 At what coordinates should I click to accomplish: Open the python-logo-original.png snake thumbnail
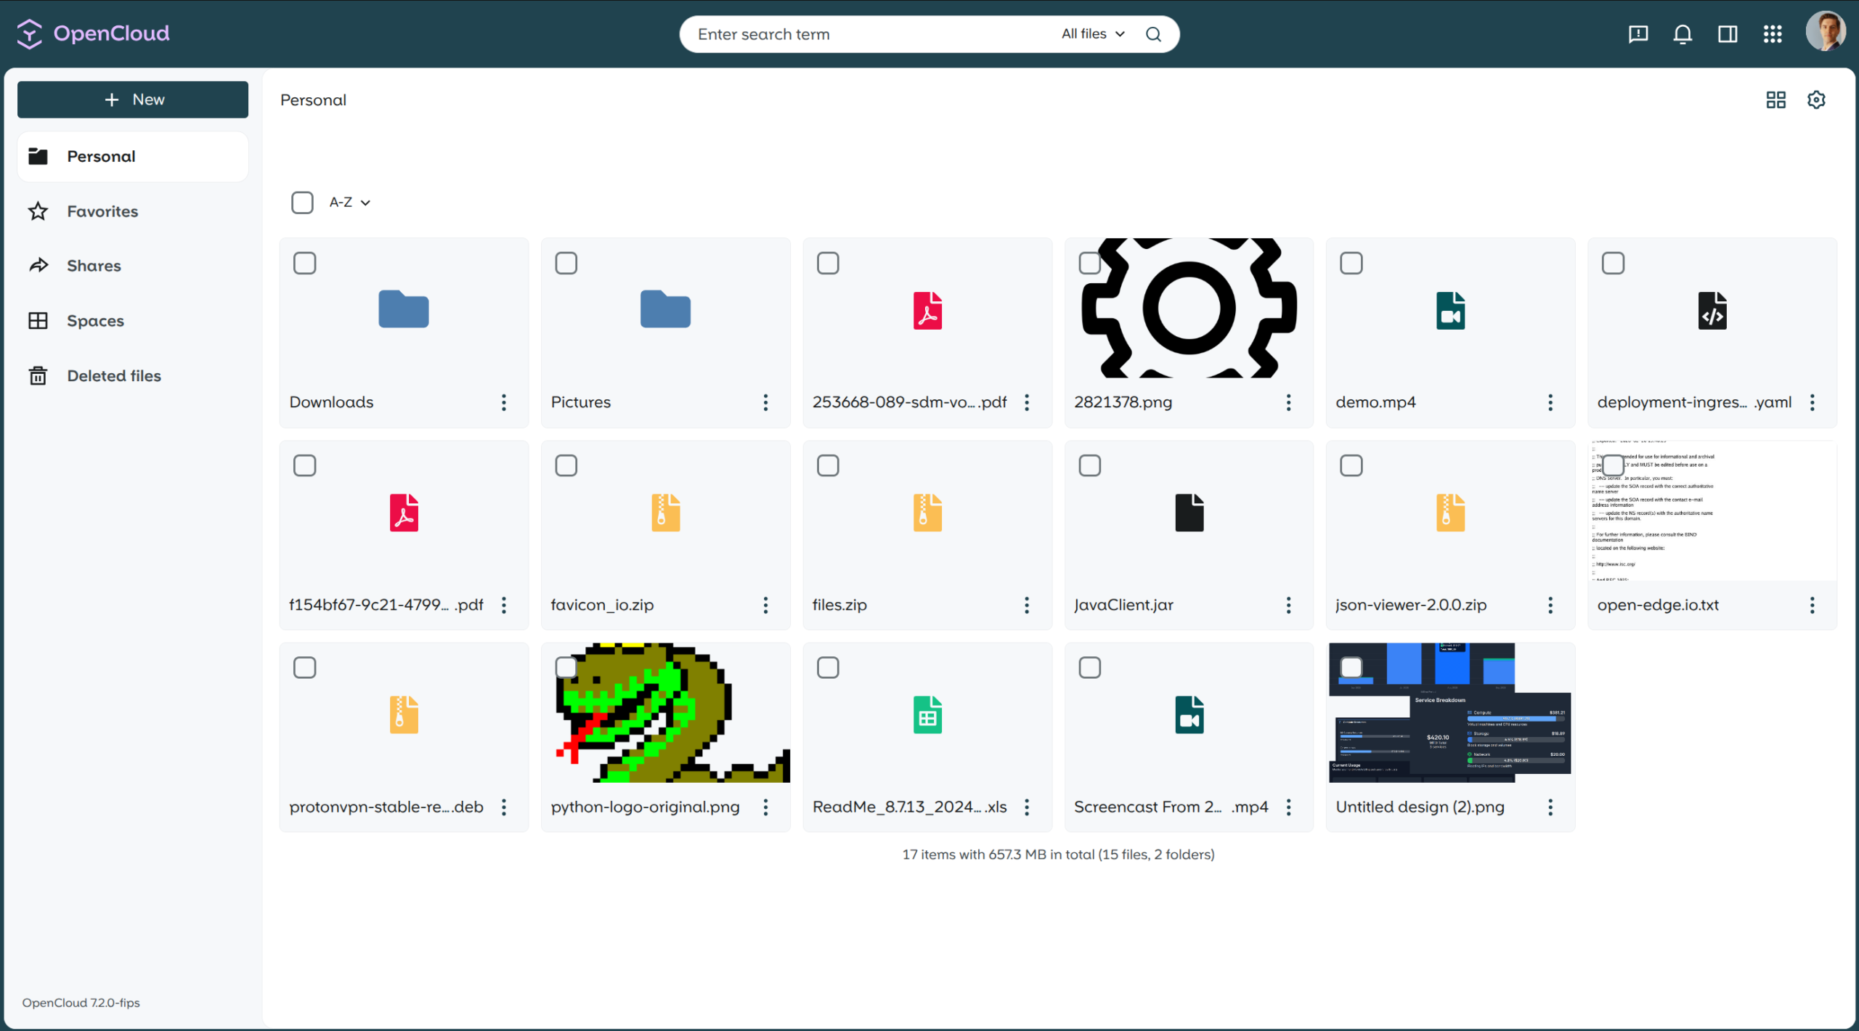pos(665,712)
